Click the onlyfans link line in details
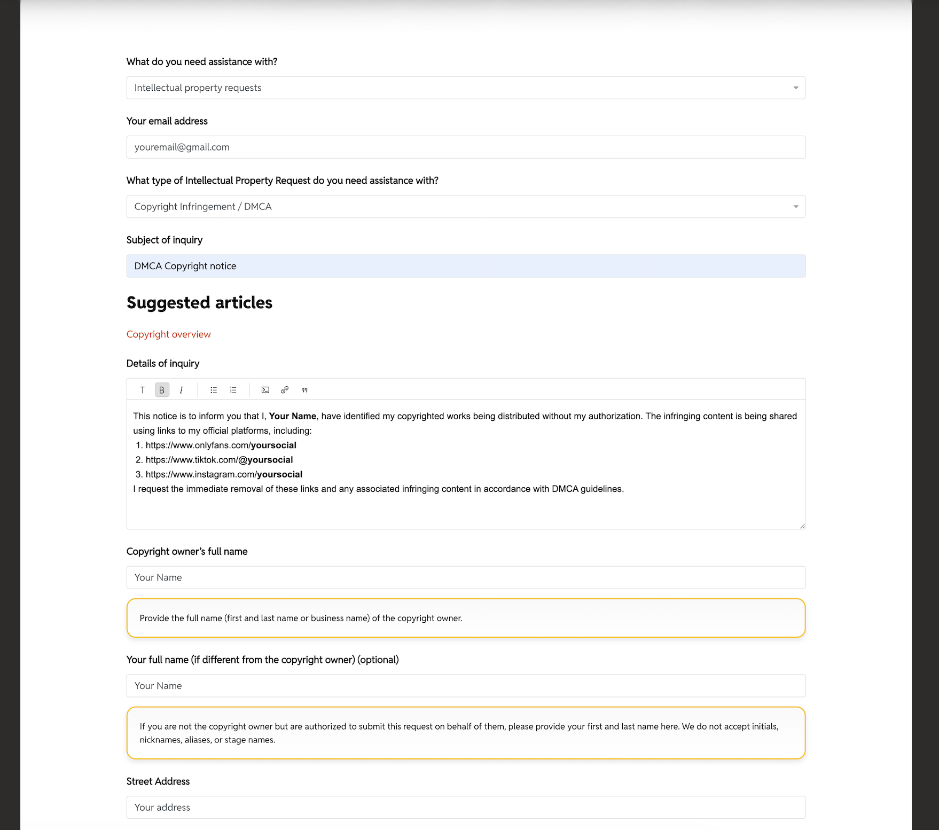Viewport: 939px width, 830px height. (221, 445)
